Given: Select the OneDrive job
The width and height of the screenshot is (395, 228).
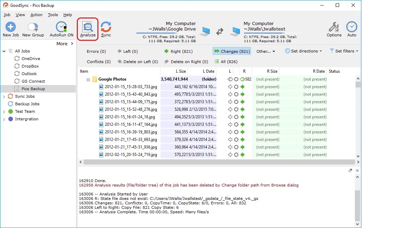Looking at the screenshot, I should click(x=31, y=59).
